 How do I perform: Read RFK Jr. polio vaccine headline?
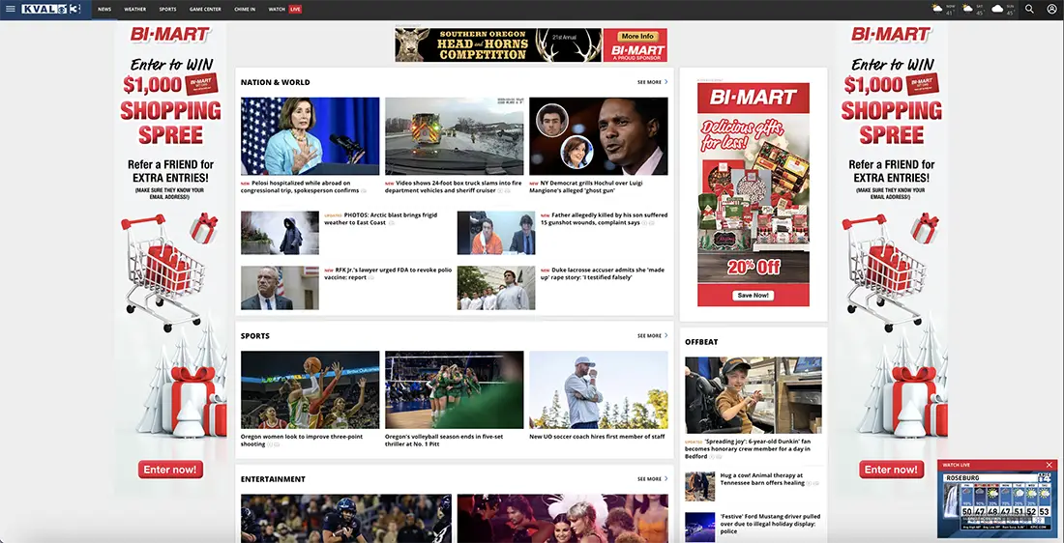(388, 273)
